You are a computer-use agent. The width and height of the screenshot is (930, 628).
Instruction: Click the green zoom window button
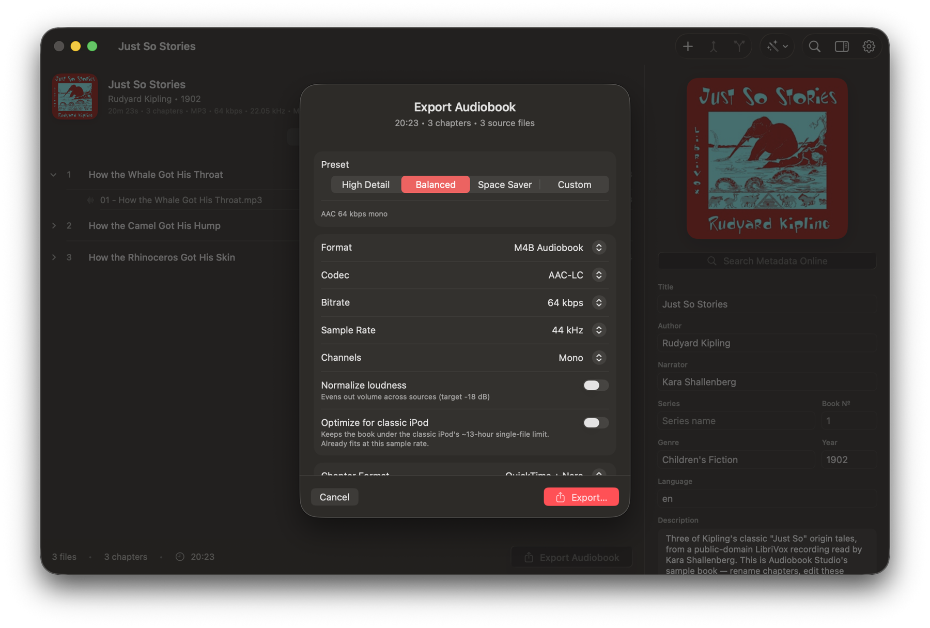point(92,47)
